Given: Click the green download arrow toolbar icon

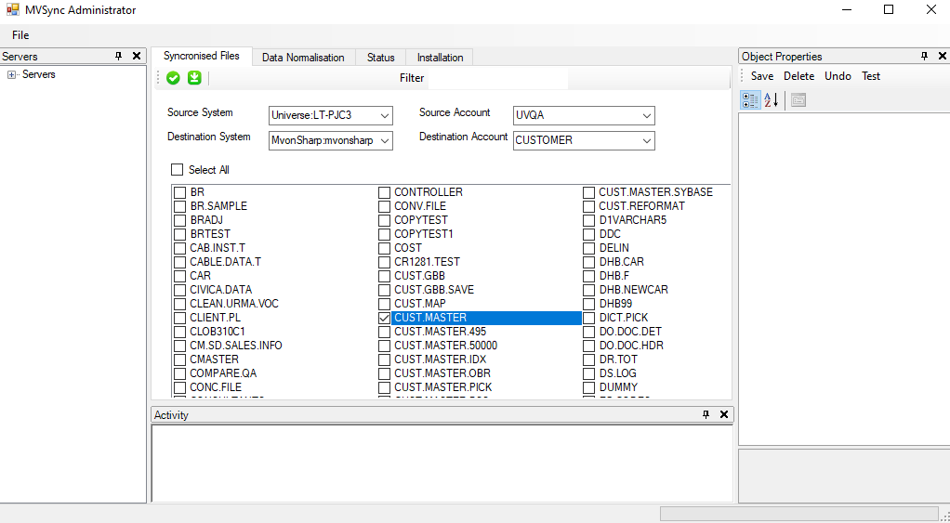Looking at the screenshot, I should (x=194, y=77).
